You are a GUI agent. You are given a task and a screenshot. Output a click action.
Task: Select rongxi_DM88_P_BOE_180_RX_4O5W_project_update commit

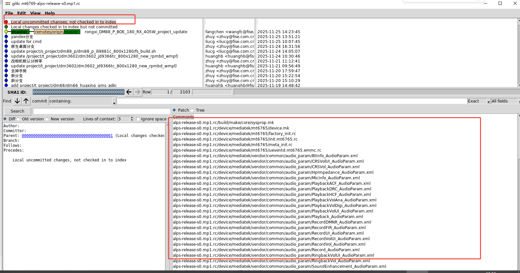pos(136,32)
